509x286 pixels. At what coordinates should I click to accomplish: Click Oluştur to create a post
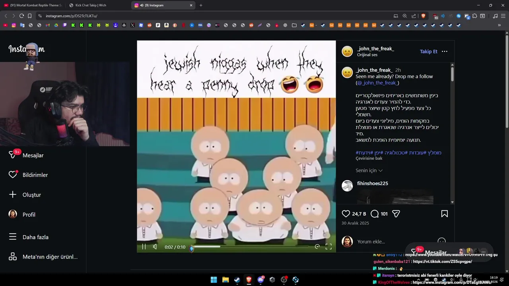[25, 195]
